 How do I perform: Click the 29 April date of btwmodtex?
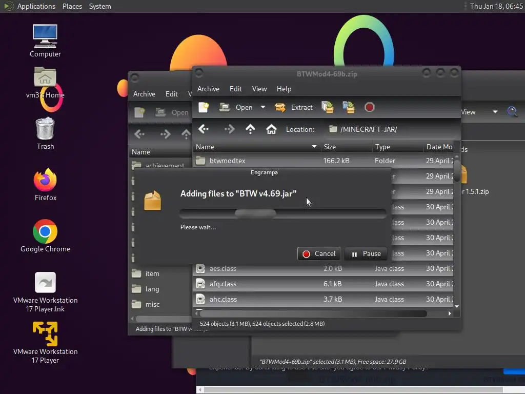(x=439, y=161)
